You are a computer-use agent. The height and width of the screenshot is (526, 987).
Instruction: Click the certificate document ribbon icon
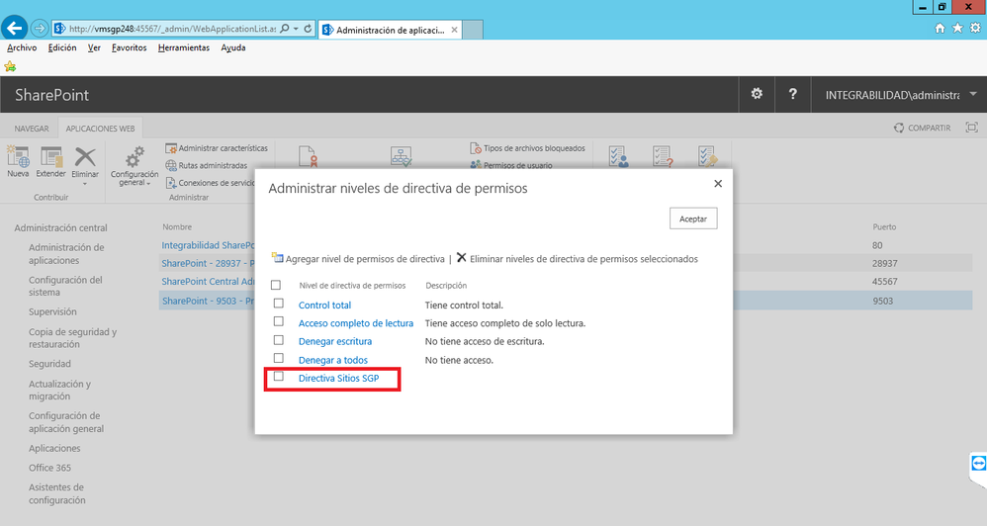click(308, 156)
